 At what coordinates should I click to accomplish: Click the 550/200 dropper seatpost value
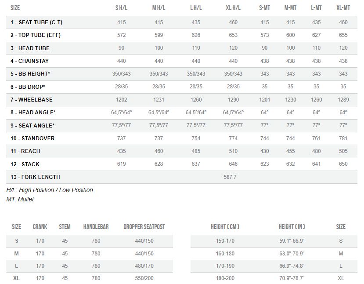(x=144, y=278)
